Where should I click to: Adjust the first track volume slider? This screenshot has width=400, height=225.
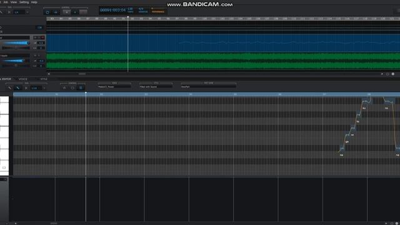tap(16, 43)
